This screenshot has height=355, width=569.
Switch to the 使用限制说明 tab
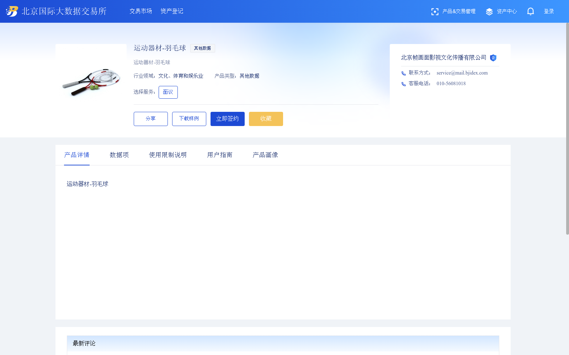(168, 155)
